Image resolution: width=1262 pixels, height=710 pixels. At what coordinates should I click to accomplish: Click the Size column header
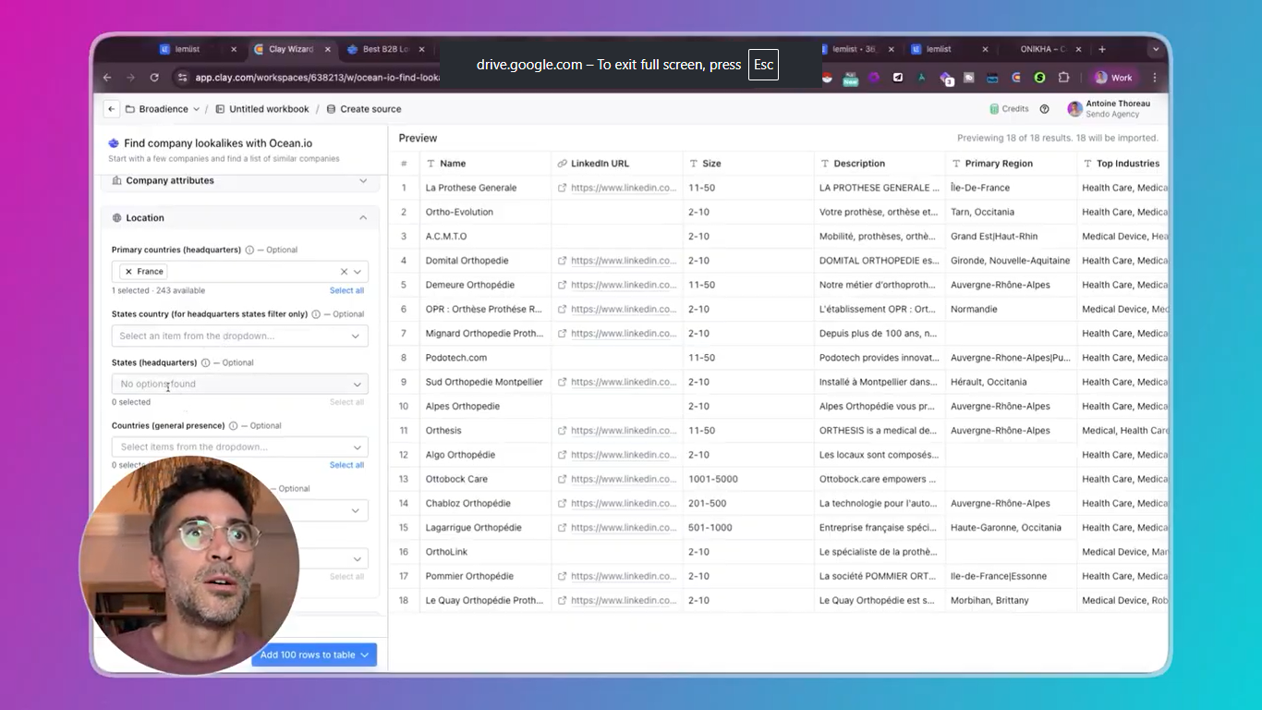[748, 164]
